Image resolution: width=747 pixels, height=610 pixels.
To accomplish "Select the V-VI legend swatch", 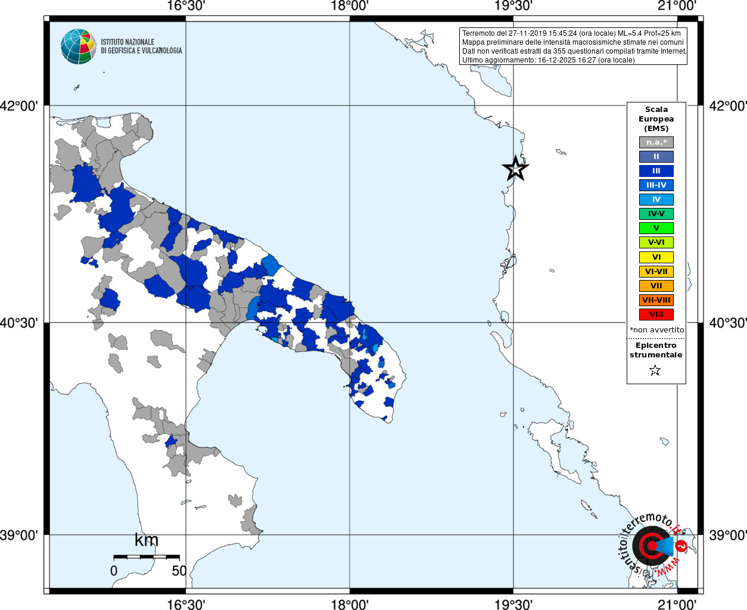I will tap(656, 242).
